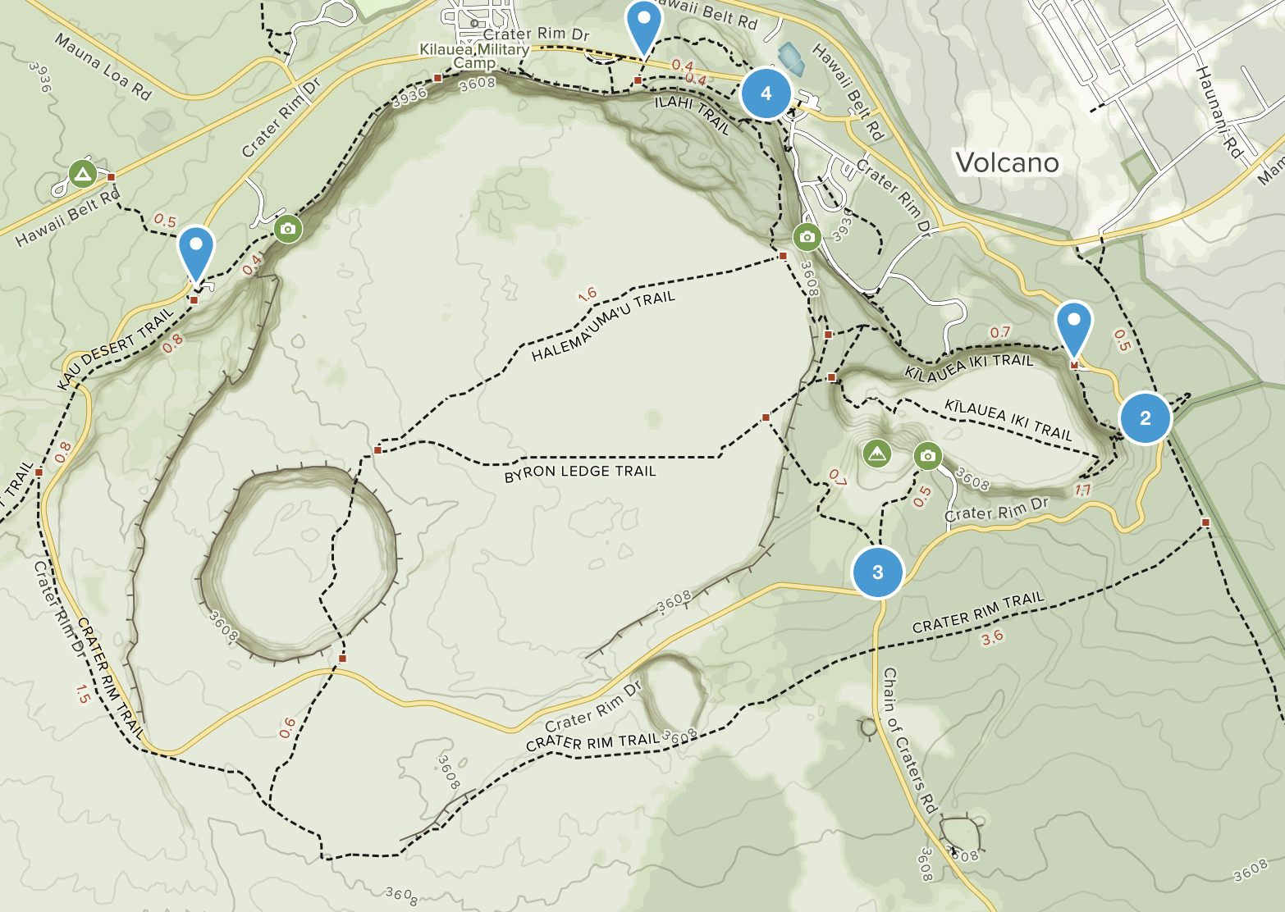Click the green campground tent icon

(82, 174)
